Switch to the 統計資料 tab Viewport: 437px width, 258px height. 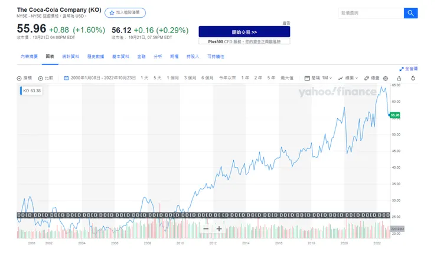[x=70, y=56]
